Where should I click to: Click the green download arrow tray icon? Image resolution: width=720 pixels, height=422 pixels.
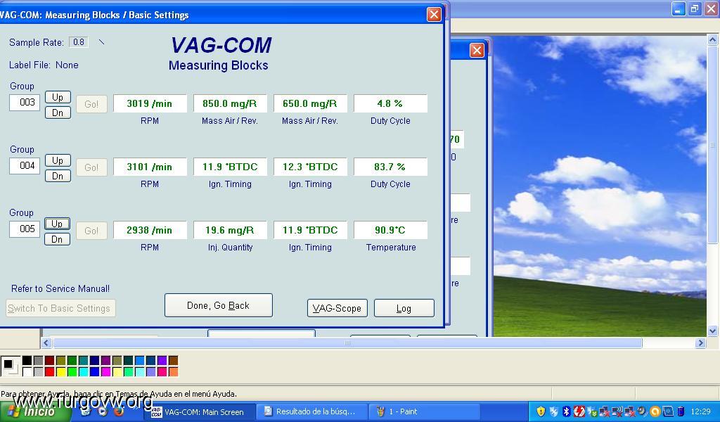[592, 412]
